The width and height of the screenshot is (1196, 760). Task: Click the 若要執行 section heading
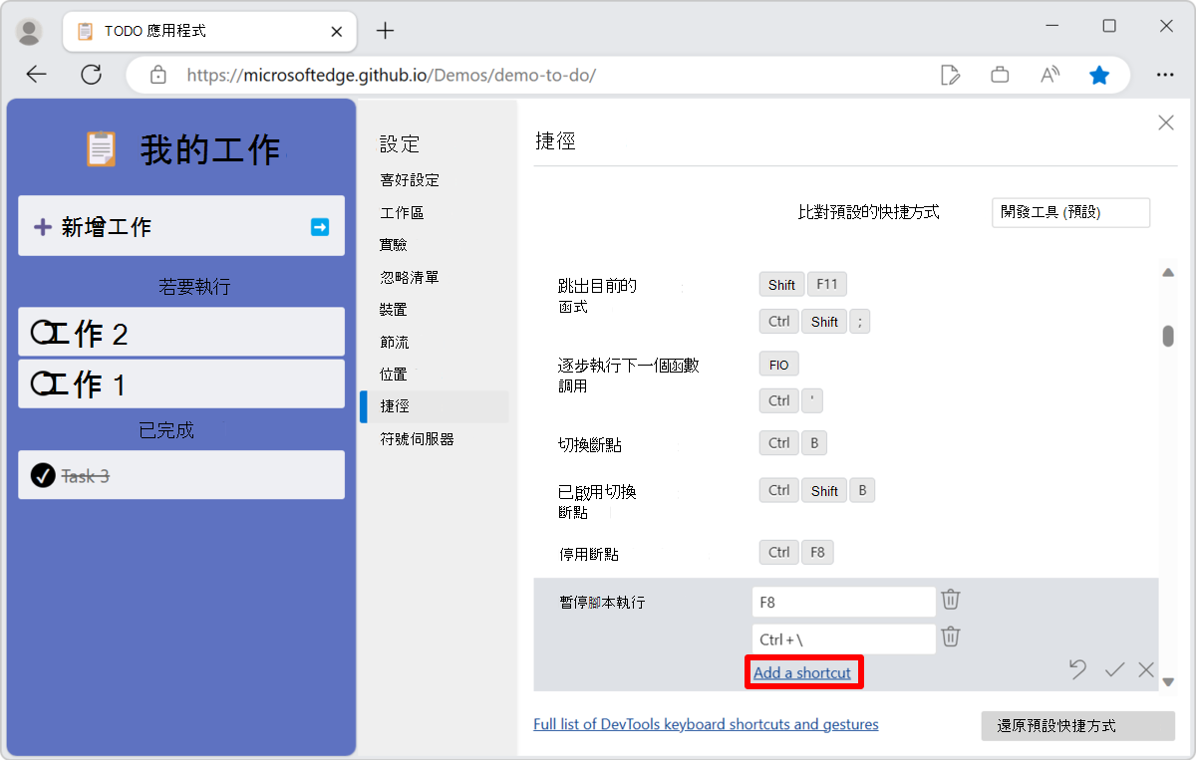[x=194, y=287]
